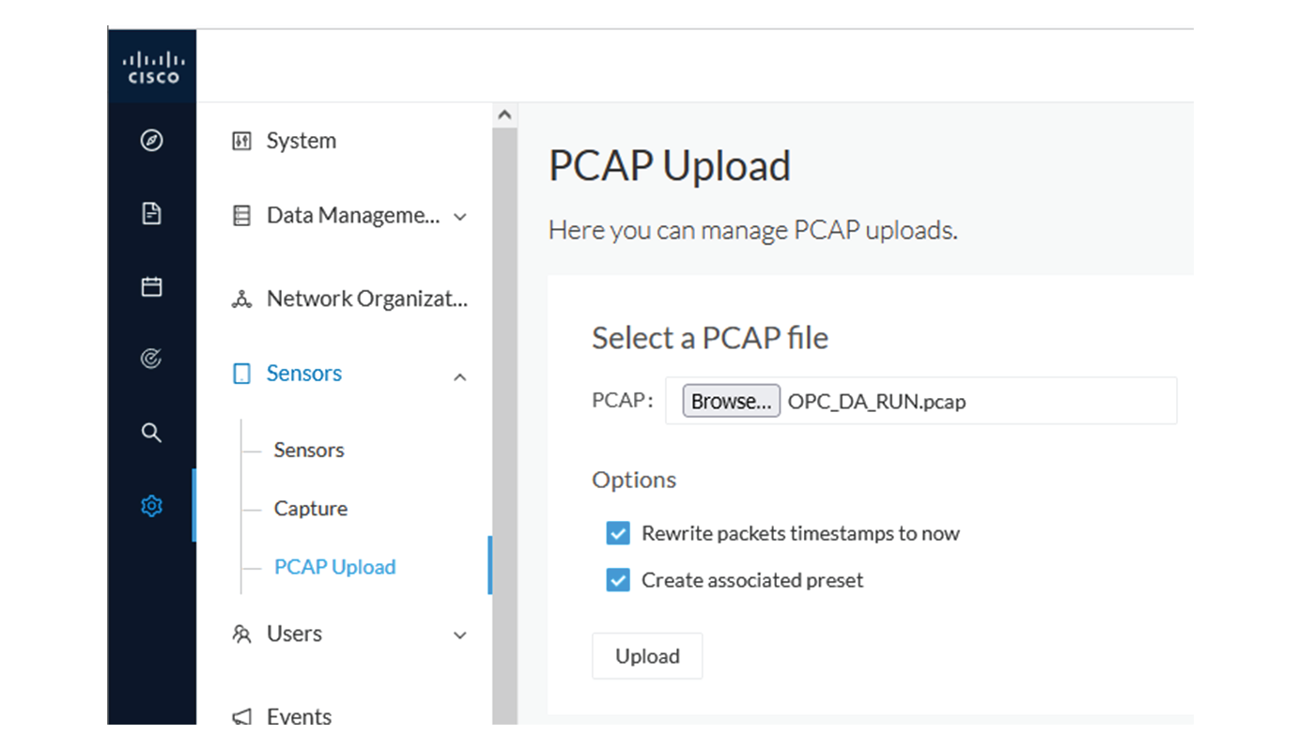The height and width of the screenshot is (750, 1299).
Task: Open the Admin gear icon
Action: [x=151, y=506]
